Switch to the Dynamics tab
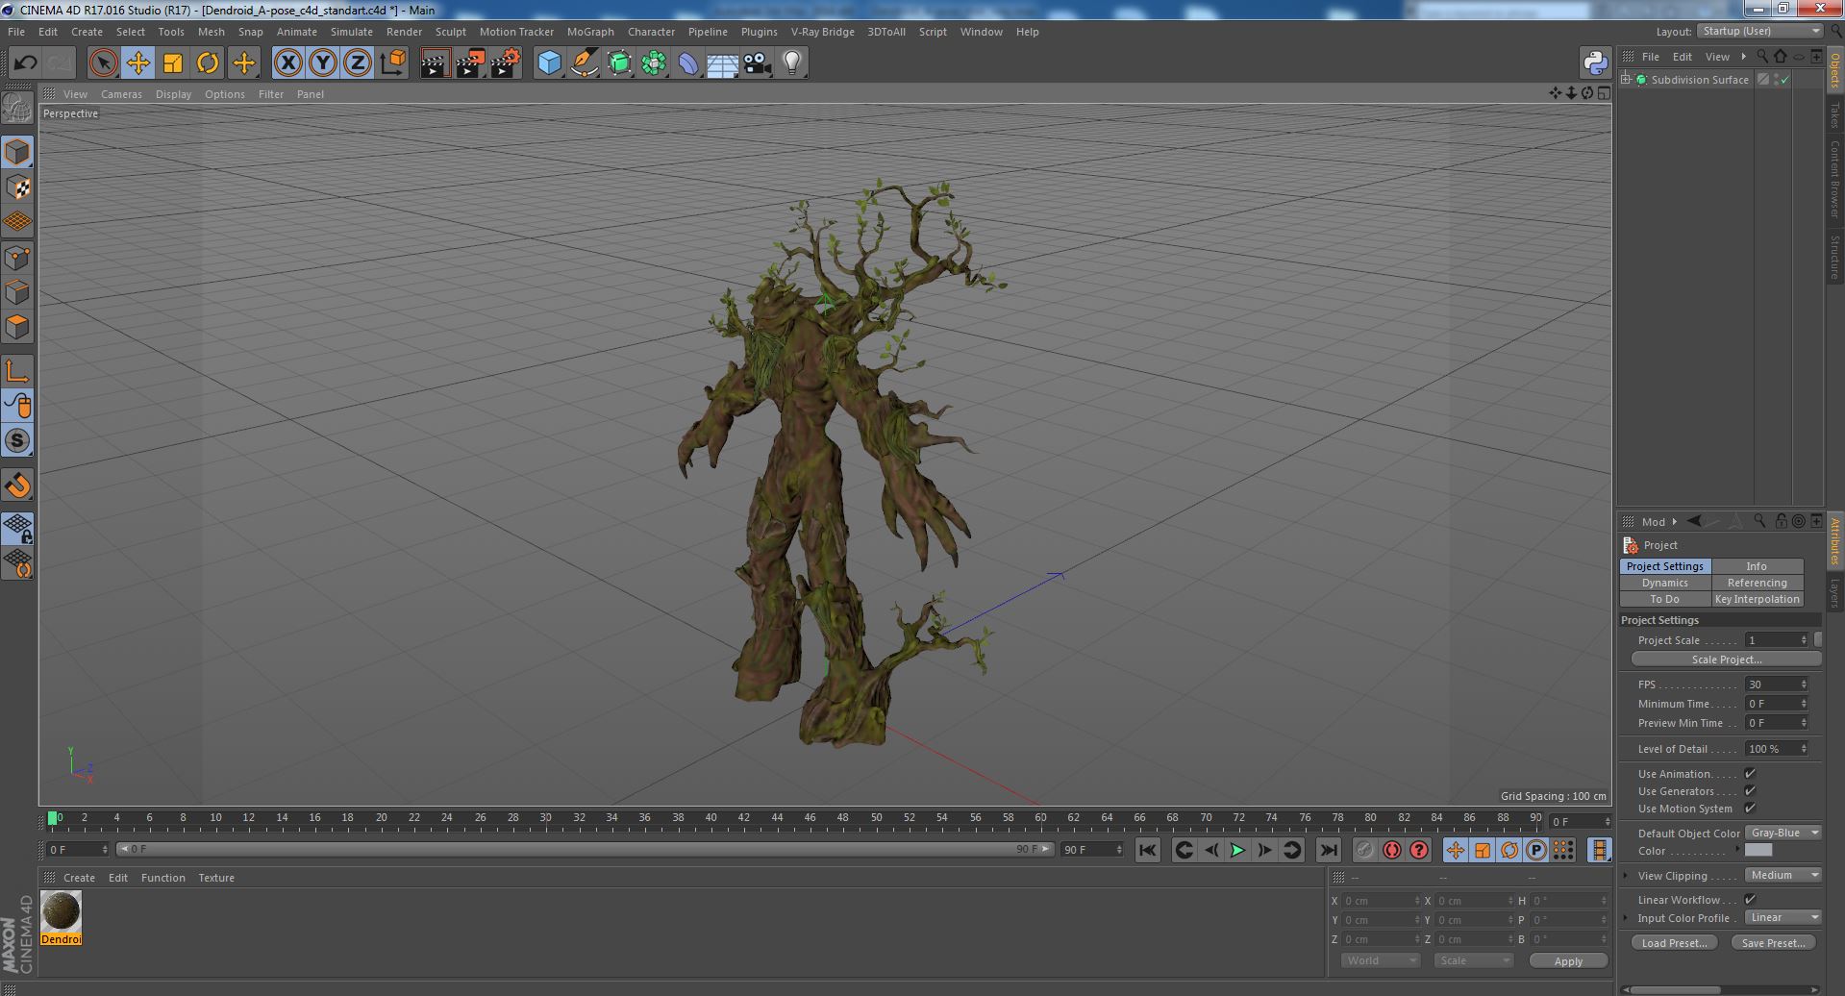This screenshot has width=1845, height=996. [1665, 583]
